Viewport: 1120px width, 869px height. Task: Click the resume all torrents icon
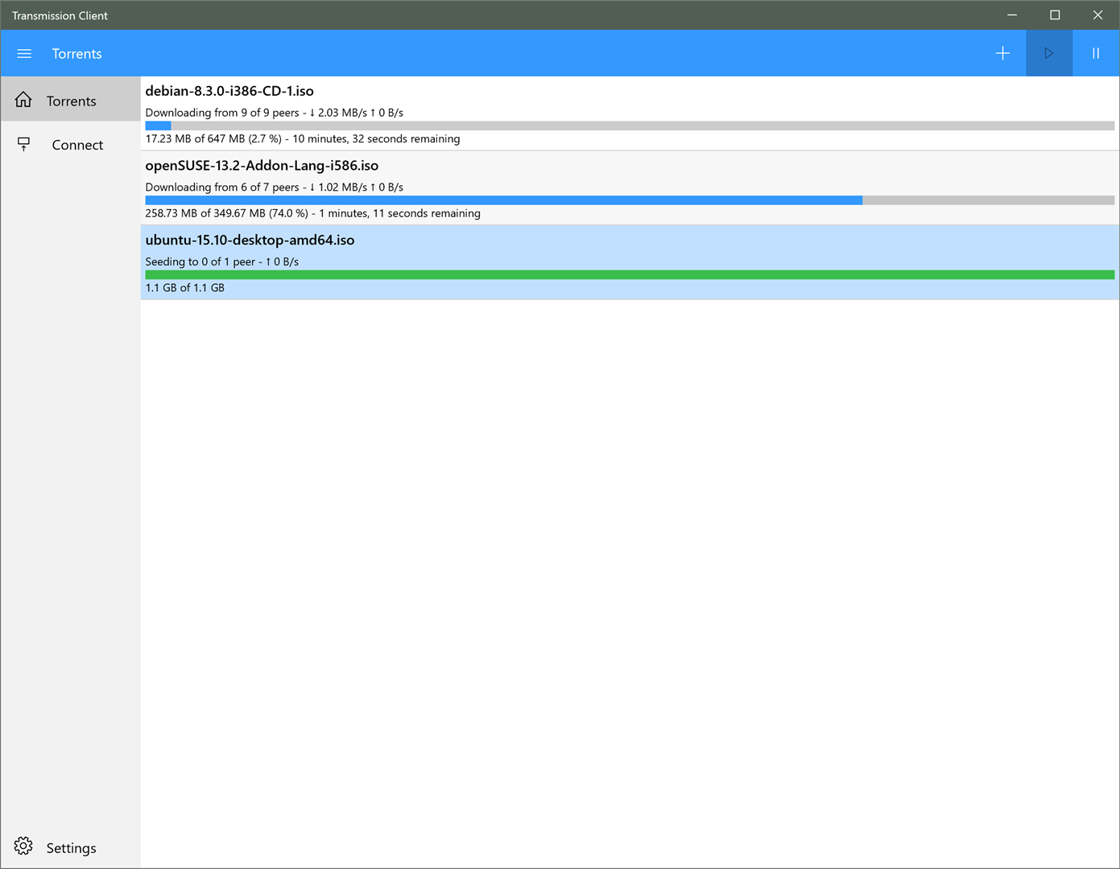pyautogui.click(x=1048, y=53)
